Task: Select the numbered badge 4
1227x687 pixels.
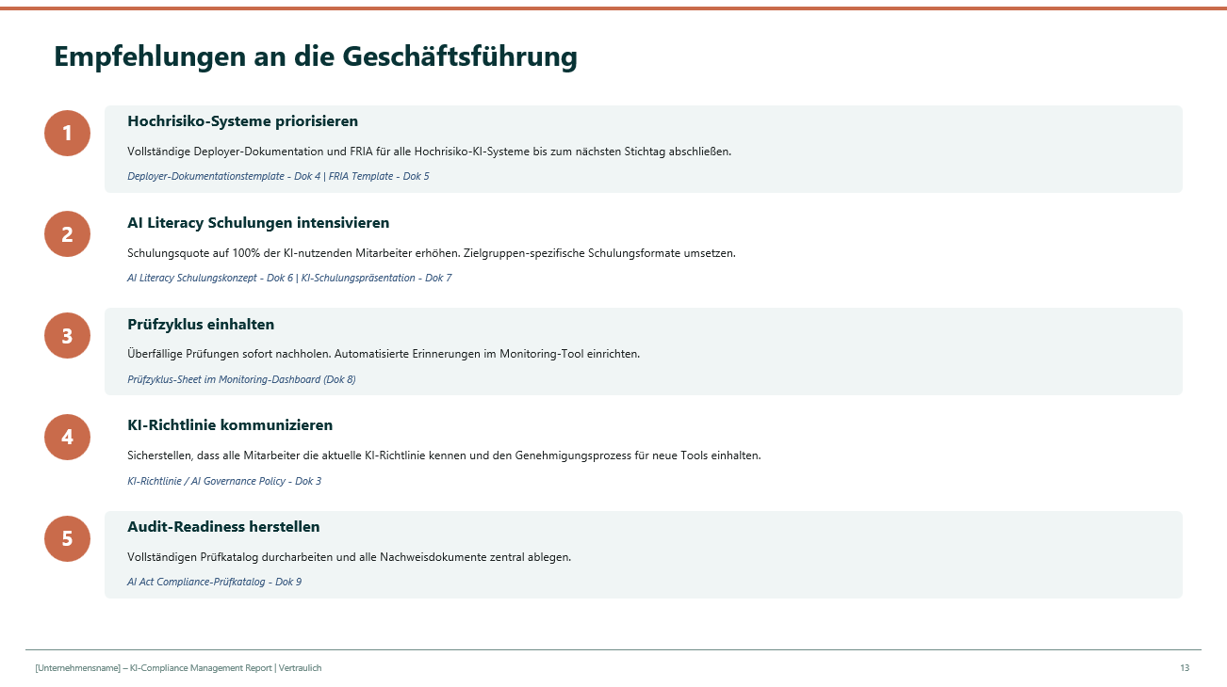Action: click(67, 437)
